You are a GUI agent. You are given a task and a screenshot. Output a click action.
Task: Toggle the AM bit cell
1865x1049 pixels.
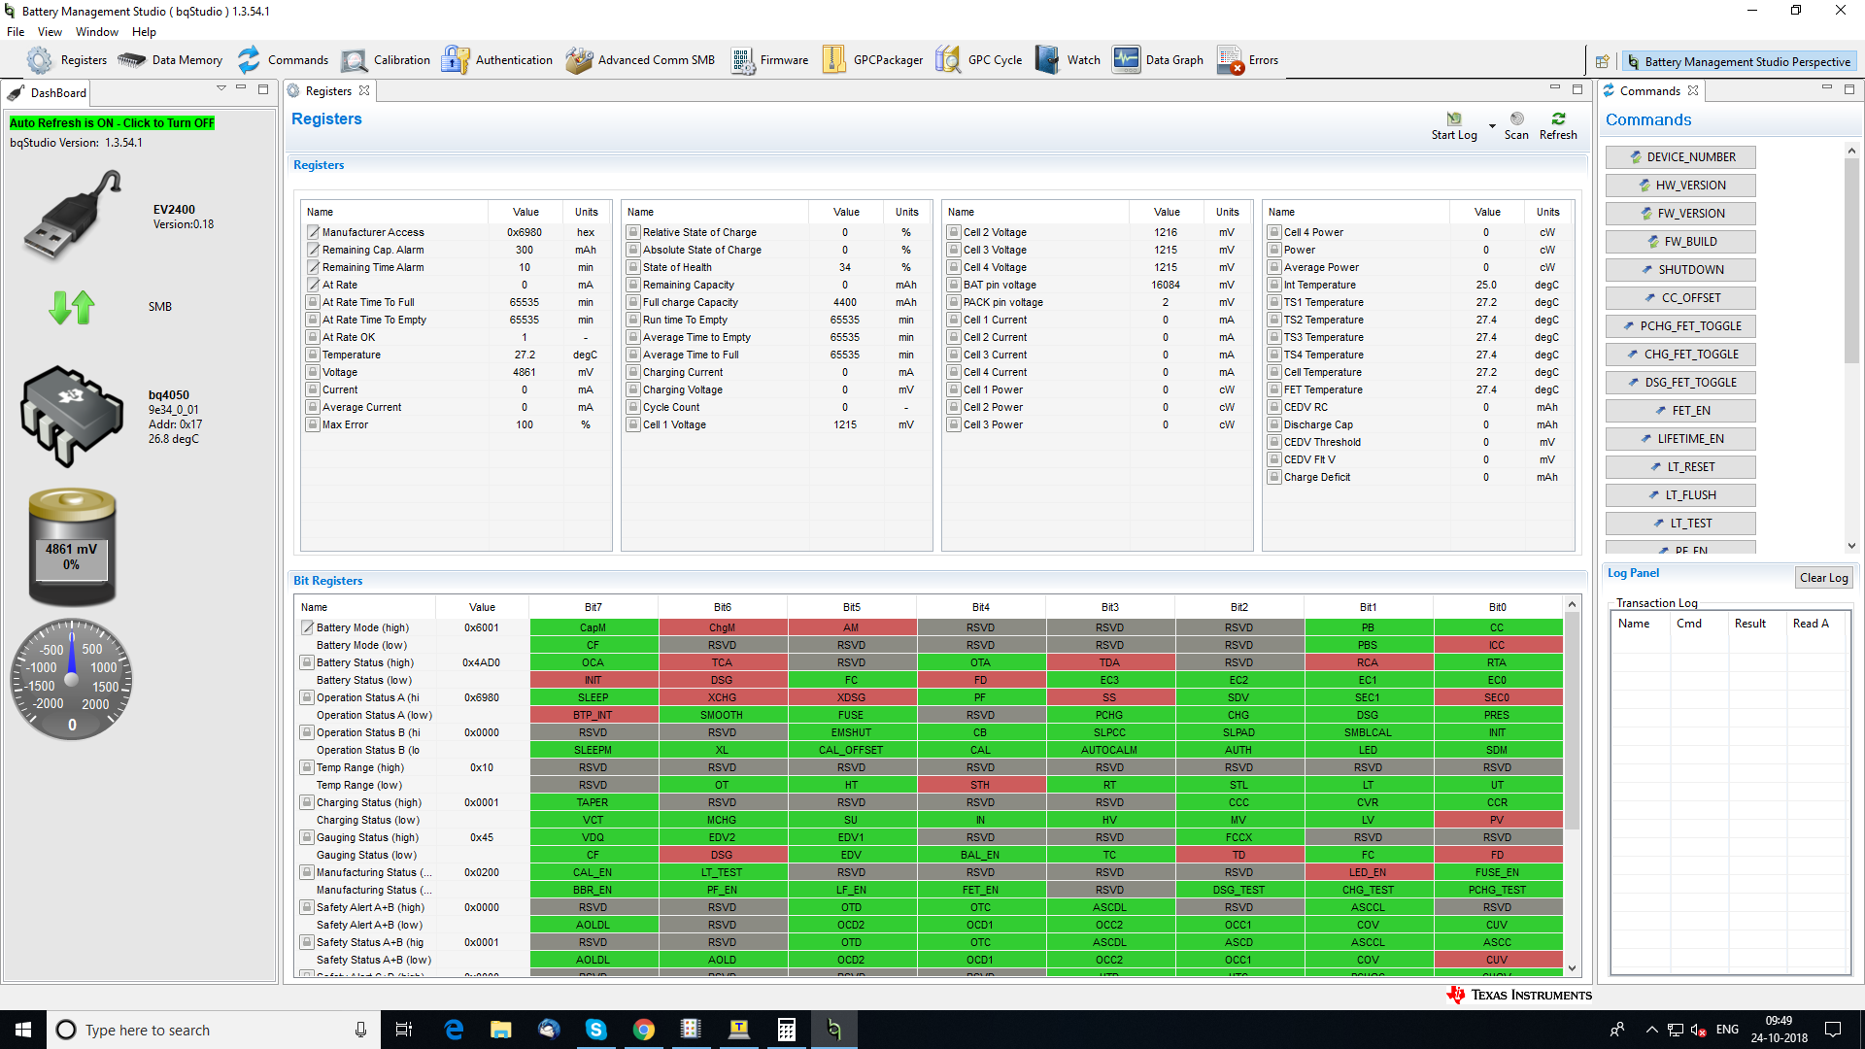[x=851, y=627]
